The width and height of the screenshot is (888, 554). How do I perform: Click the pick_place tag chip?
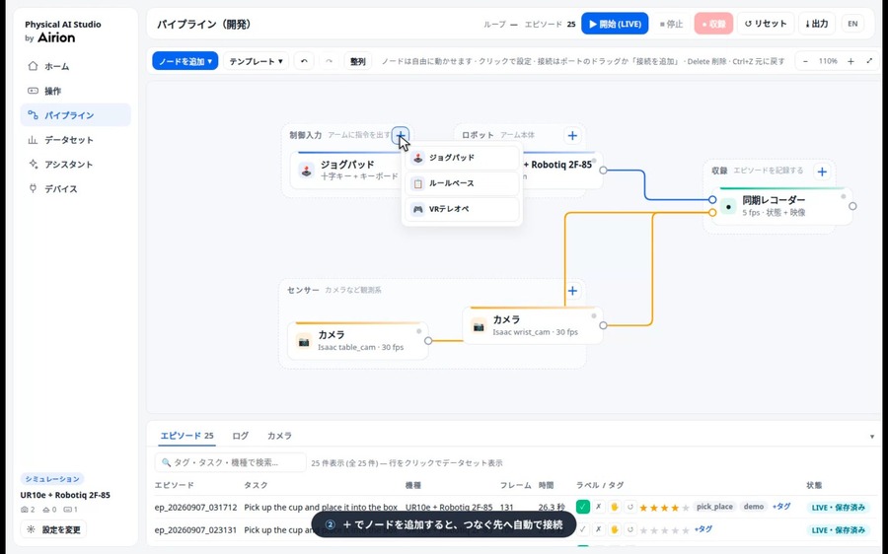(x=714, y=507)
